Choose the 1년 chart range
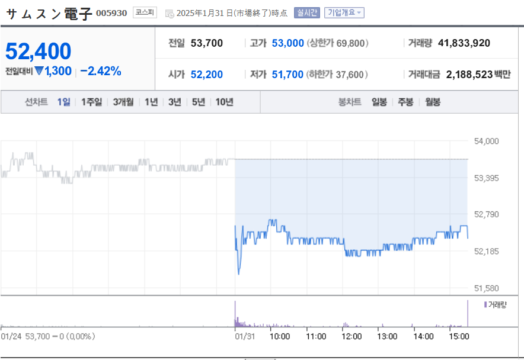 [151, 102]
